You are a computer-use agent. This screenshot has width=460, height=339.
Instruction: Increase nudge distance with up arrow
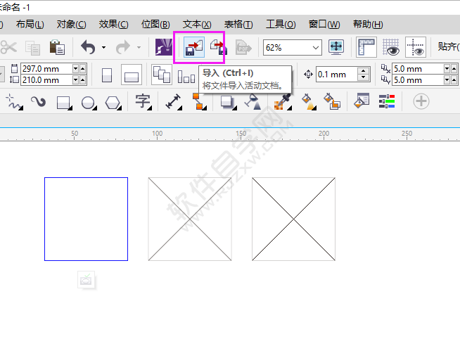364,71
